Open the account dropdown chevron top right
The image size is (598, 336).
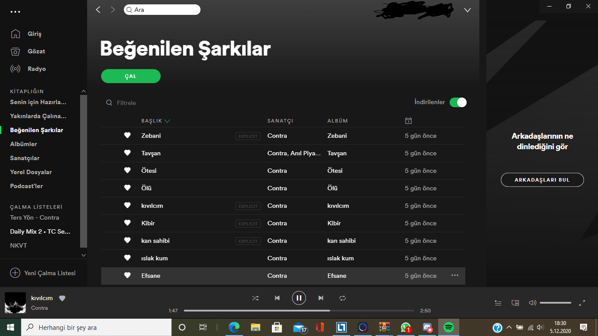point(467,10)
